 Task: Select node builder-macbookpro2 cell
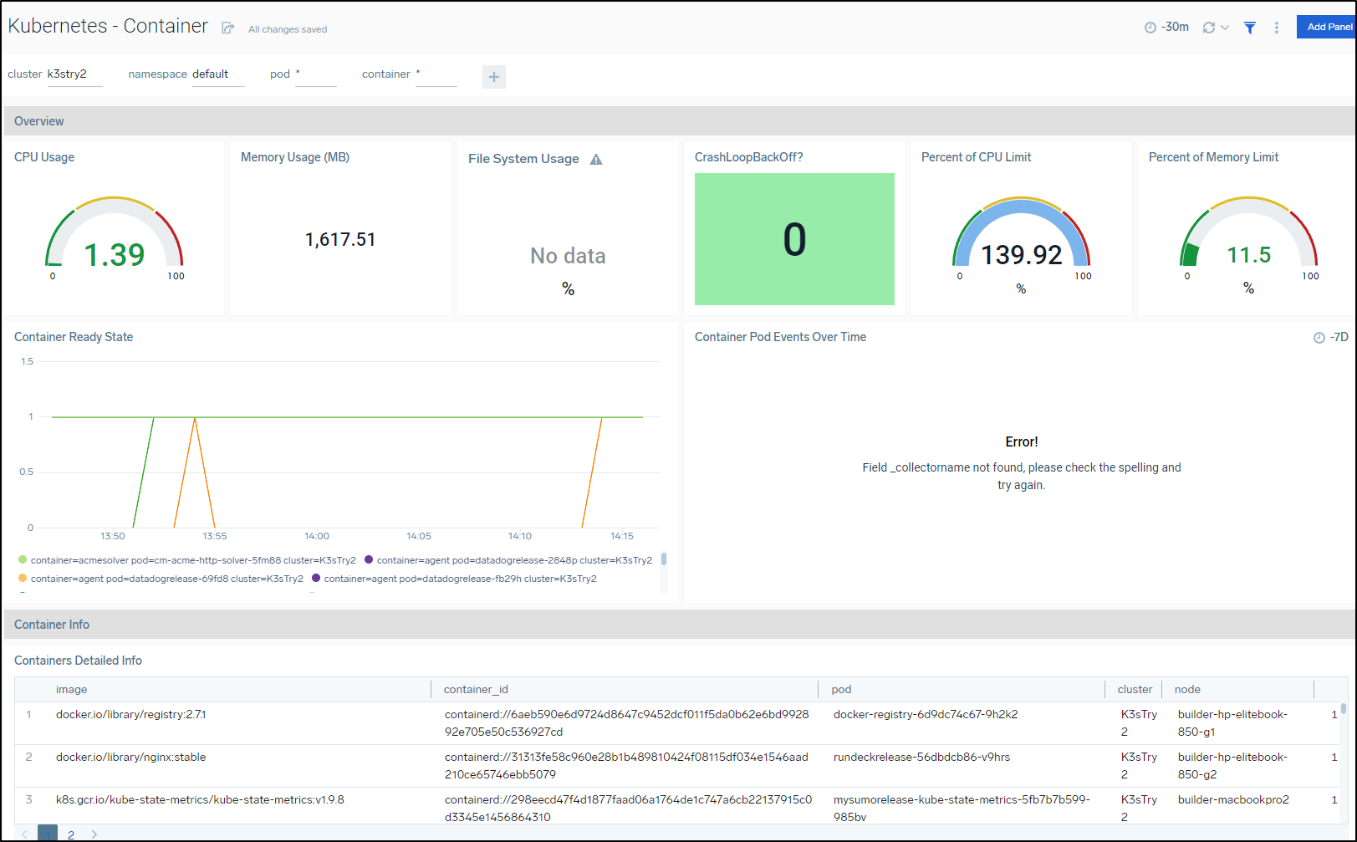[1233, 800]
